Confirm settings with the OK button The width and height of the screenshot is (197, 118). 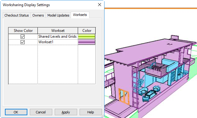[x=16, y=112]
